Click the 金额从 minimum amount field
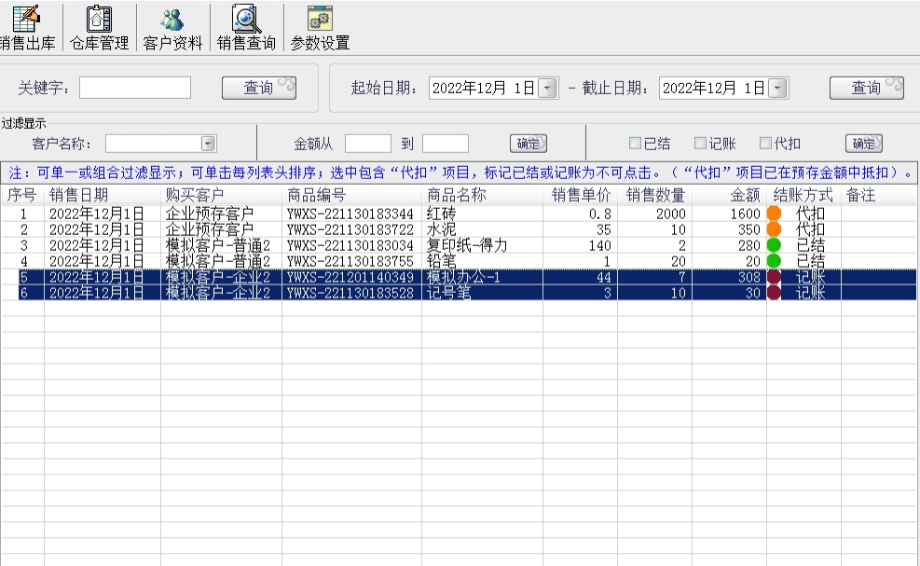The width and height of the screenshot is (920, 566). pos(368,144)
